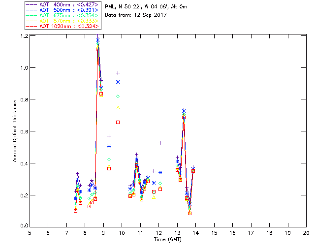
Task: Click the isolated blue asterisk near 0.91
Action: [118, 82]
